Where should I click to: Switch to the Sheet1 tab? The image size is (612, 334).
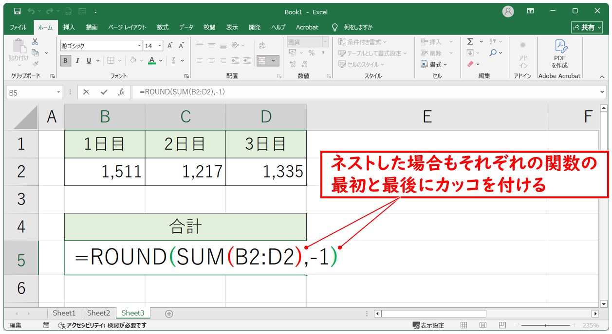64,313
